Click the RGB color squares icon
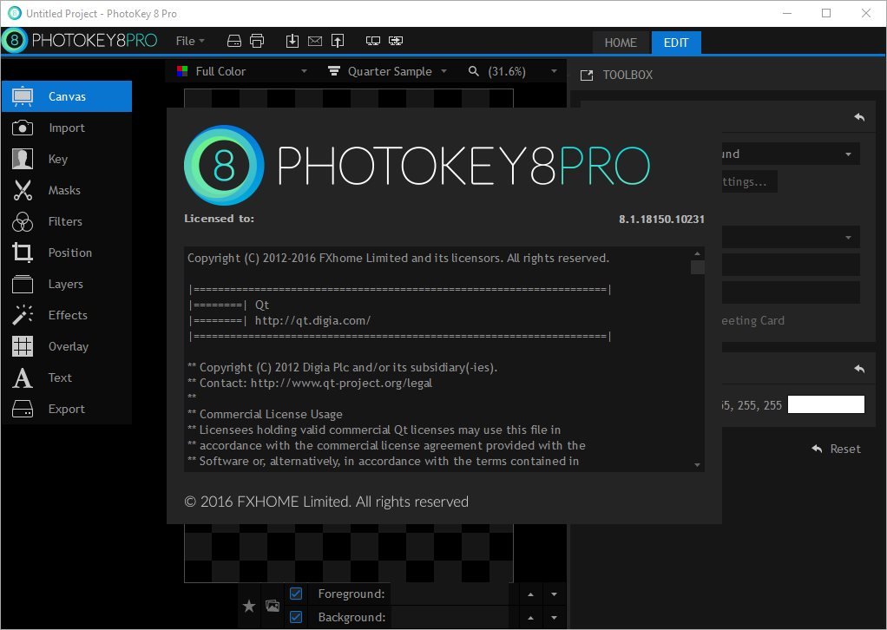 pos(182,71)
